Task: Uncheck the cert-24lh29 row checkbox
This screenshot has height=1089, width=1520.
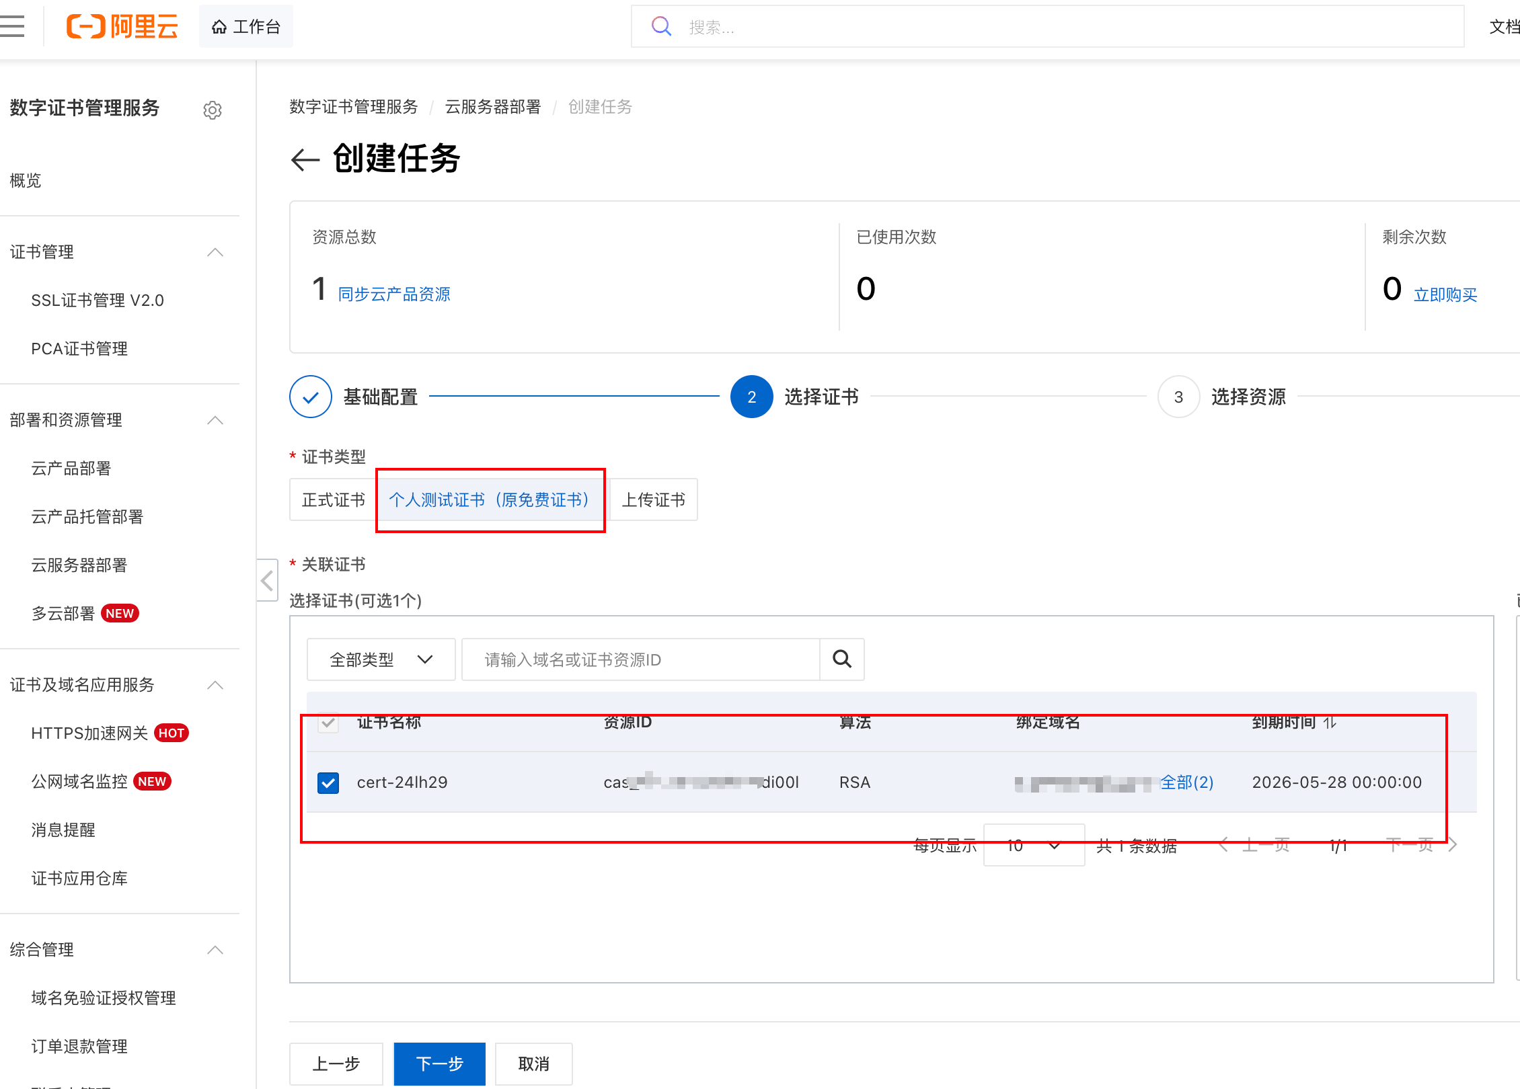Action: point(328,782)
